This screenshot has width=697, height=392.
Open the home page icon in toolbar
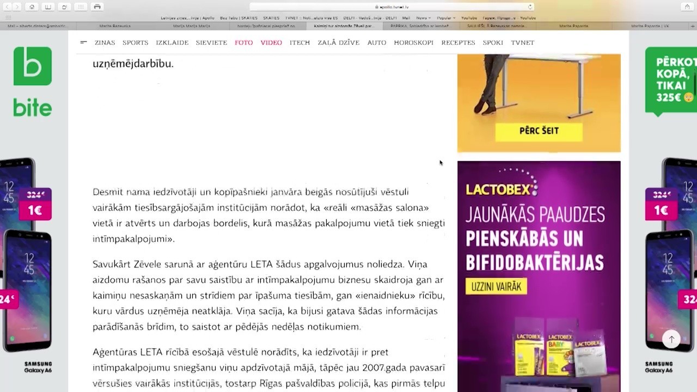click(32, 7)
